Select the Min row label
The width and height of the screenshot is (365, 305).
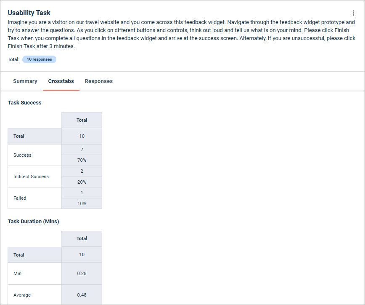[x=18, y=273]
